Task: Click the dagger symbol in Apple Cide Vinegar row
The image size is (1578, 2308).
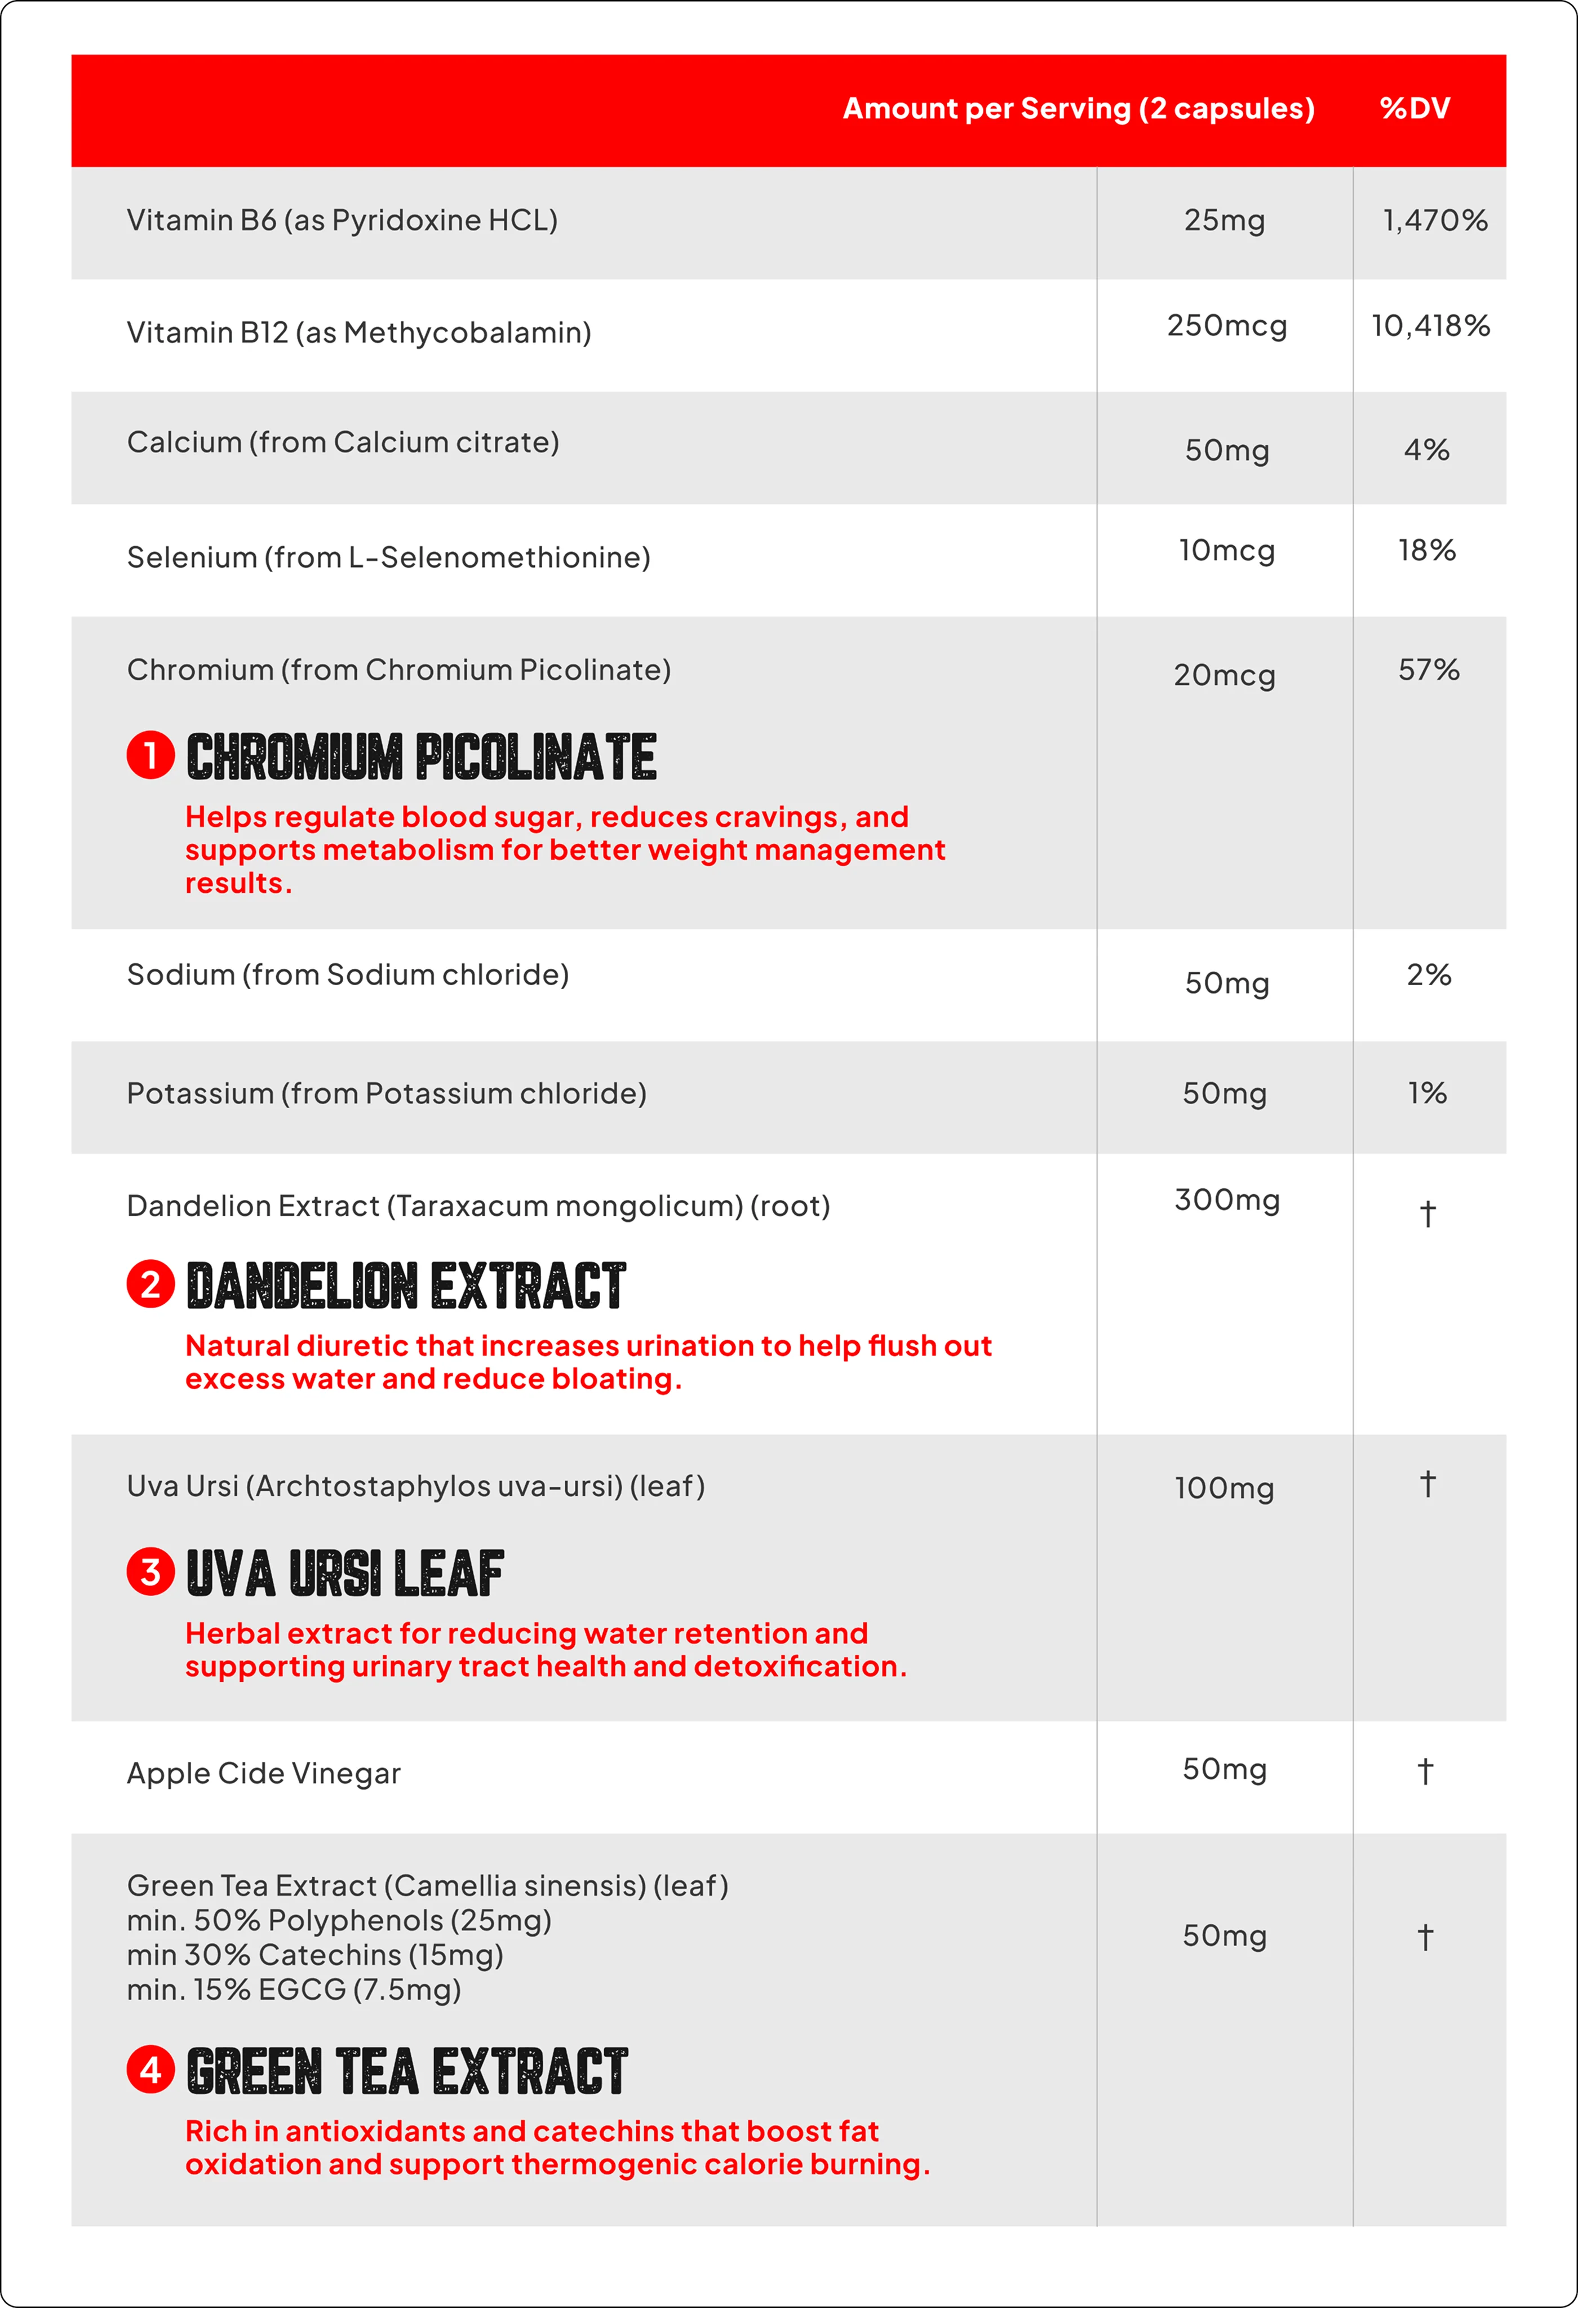Action: (1425, 1771)
